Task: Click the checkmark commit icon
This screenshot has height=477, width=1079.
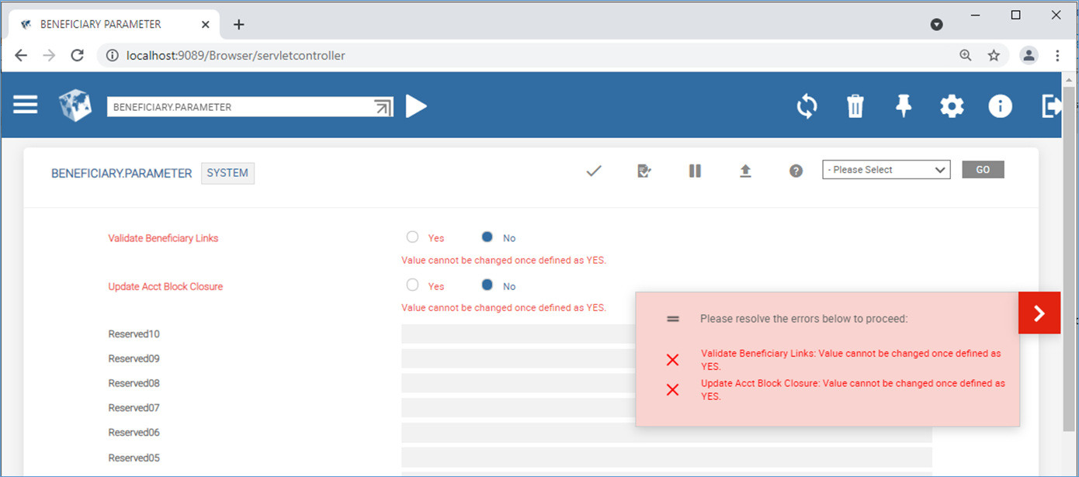Action: point(594,171)
